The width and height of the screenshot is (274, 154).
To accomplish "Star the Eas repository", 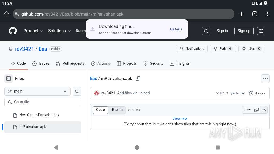I will tap(252, 49).
